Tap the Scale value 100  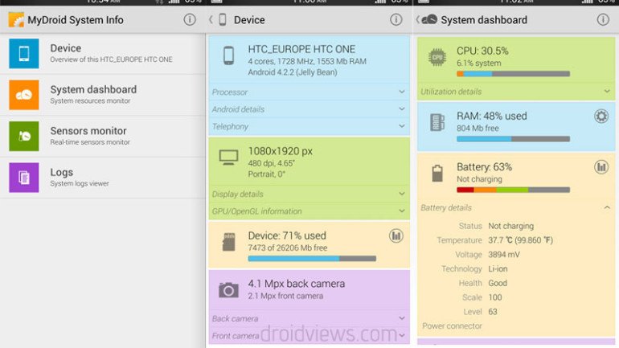[495, 297]
